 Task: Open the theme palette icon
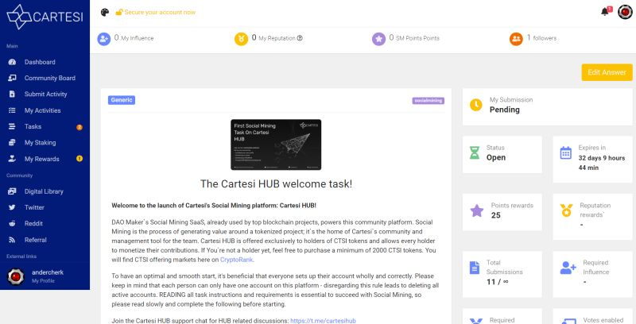coord(105,12)
